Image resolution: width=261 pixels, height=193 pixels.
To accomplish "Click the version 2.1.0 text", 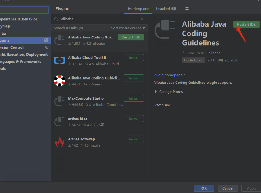I will (211, 60).
